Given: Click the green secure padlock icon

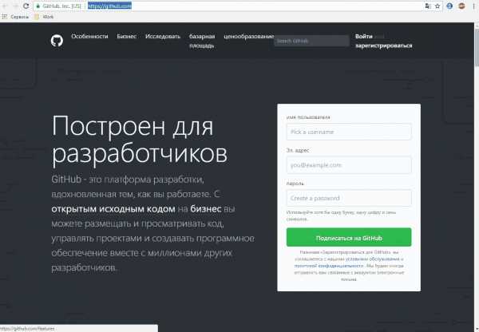Looking at the screenshot, I should point(38,6).
